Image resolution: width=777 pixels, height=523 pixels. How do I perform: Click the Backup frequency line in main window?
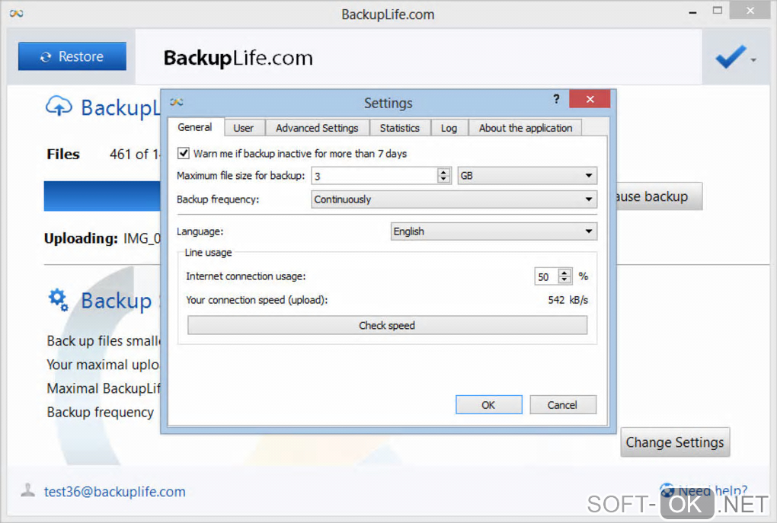[100, 412]
